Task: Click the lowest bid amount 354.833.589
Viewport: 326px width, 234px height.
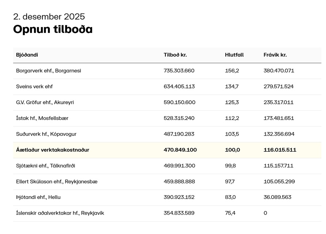Action: (179, 213)
